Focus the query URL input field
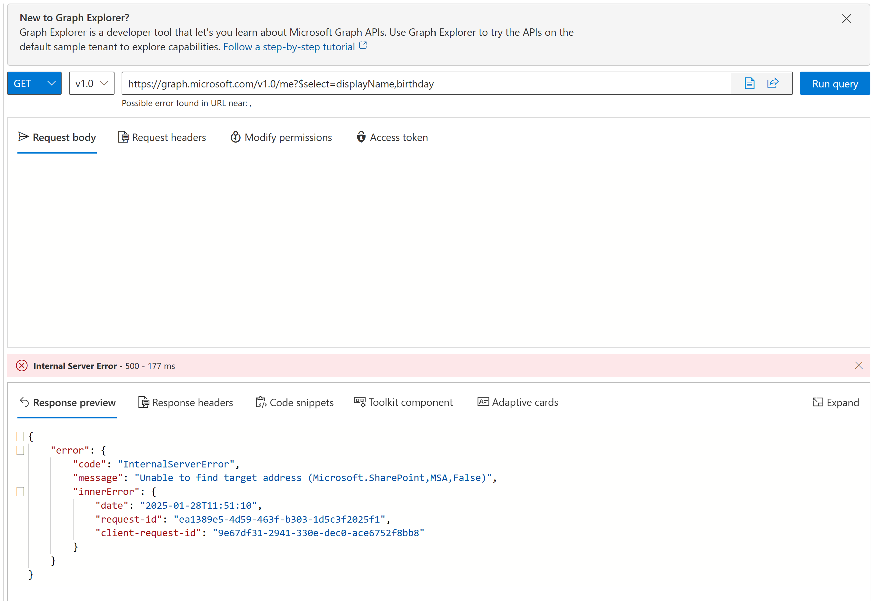This screenshot has height=601, width=871. pos(426,83)
